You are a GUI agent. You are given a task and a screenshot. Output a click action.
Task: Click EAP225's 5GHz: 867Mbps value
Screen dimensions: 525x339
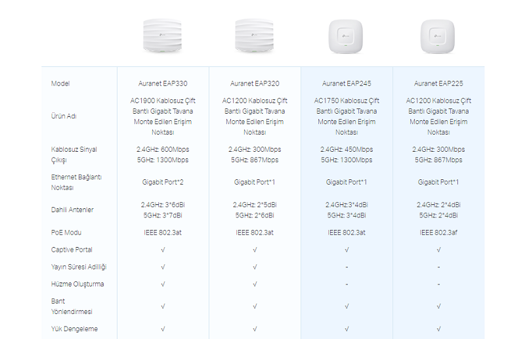click(438, 160)
